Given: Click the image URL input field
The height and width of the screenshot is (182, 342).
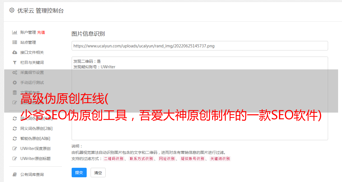Looking at the screenshot, I should (x=200, y=46).
